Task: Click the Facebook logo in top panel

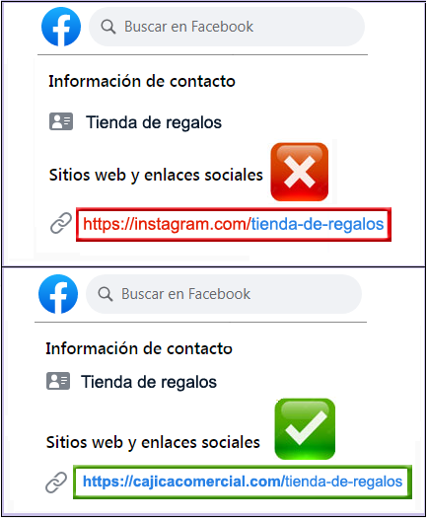Action: point(61,27)
